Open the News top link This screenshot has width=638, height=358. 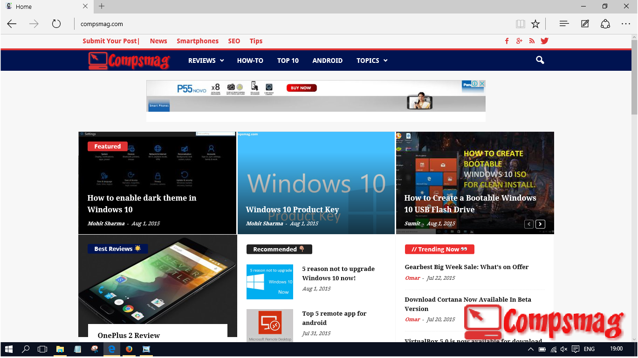pyautogui.click(x=158, y=41)
